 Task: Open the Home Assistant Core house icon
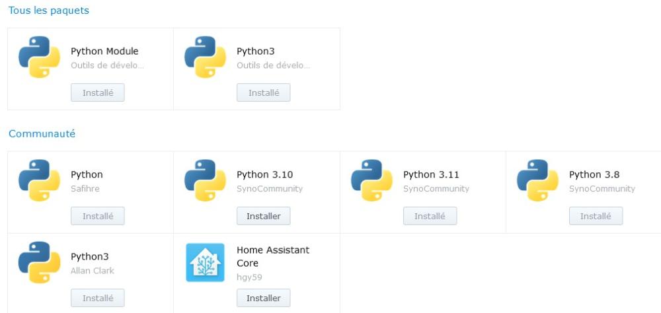pyautogui.click(x=205, y=263)
